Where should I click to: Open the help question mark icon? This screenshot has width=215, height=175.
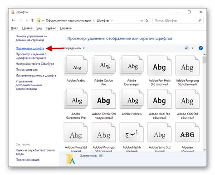tap(200, 48)
